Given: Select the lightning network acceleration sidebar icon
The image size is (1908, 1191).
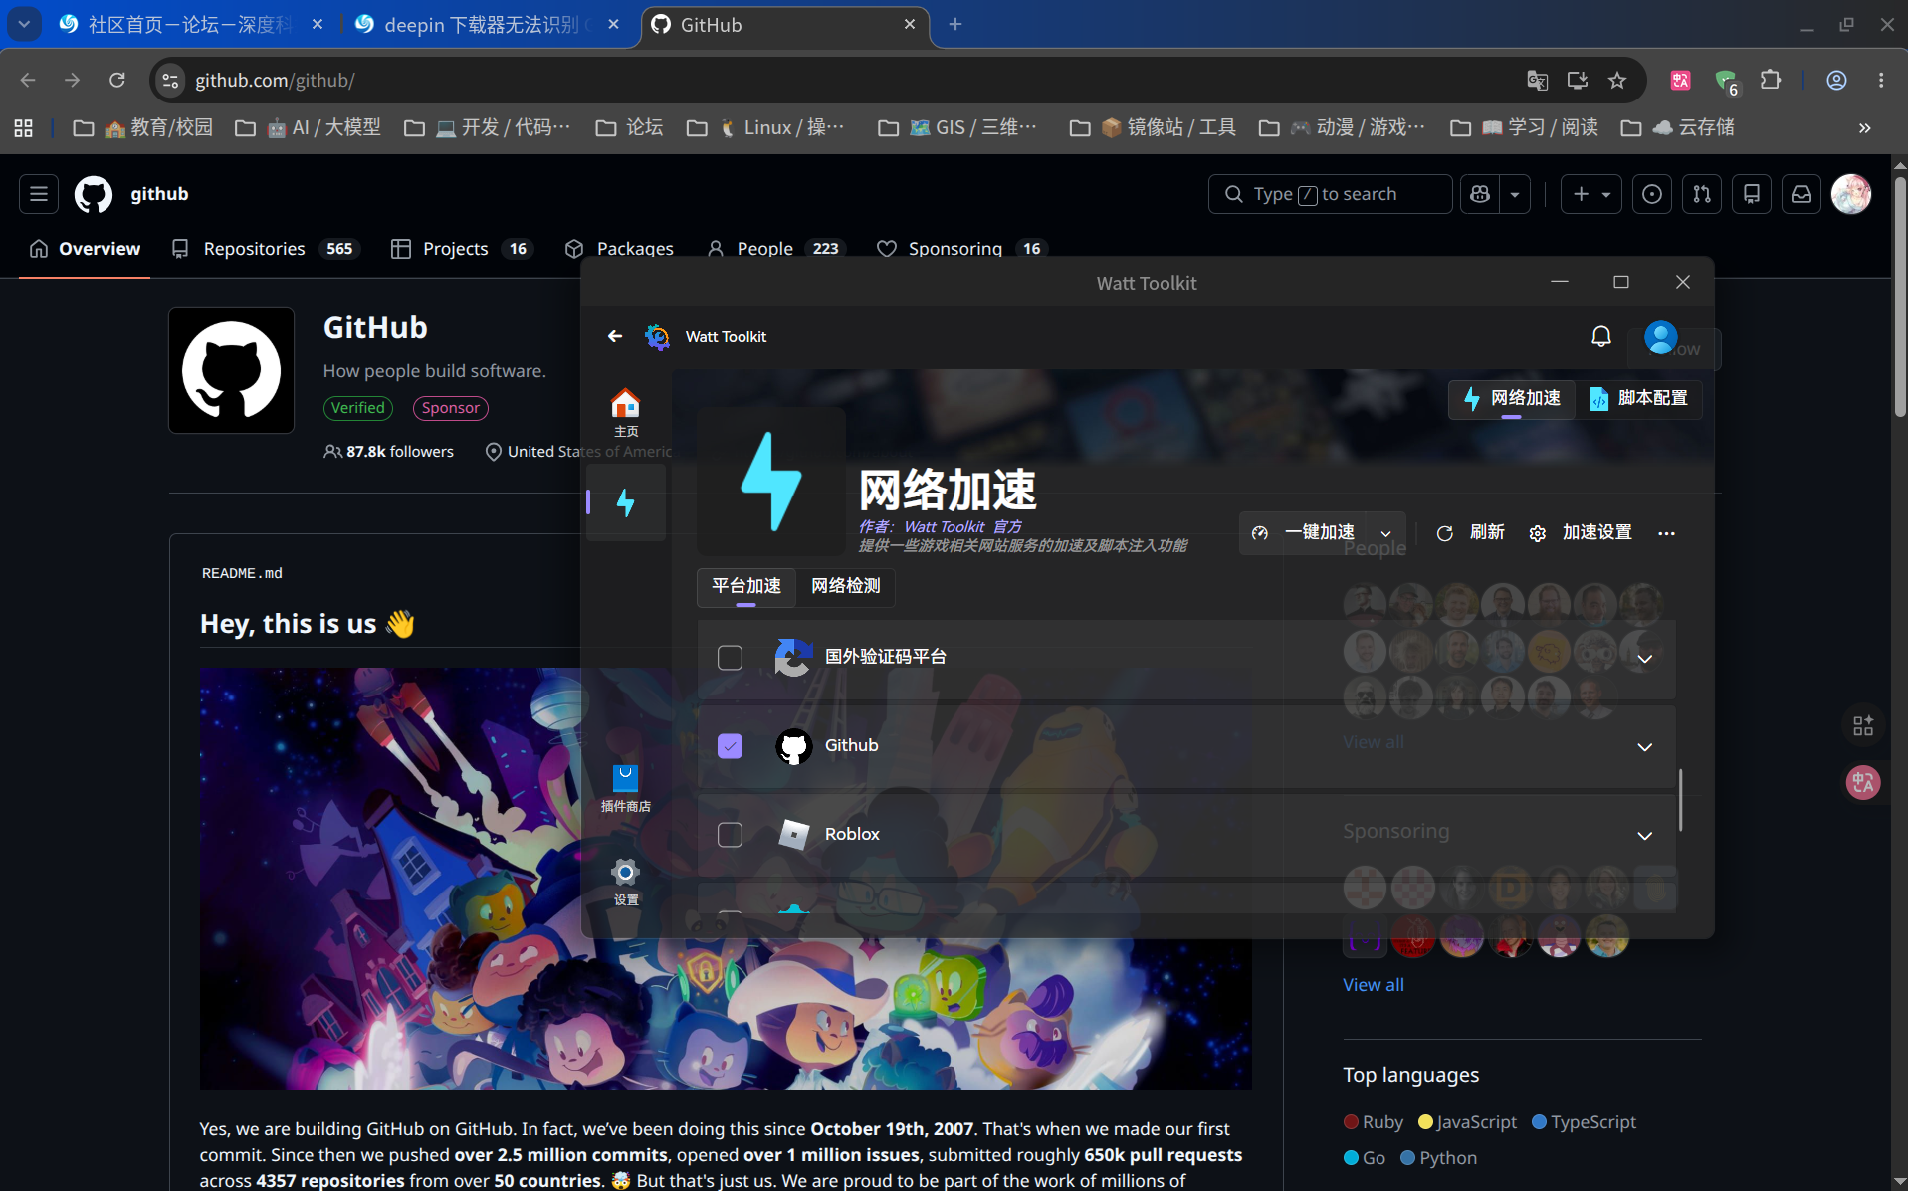Looking at the screenshot, I should click(x=625, y=502).
